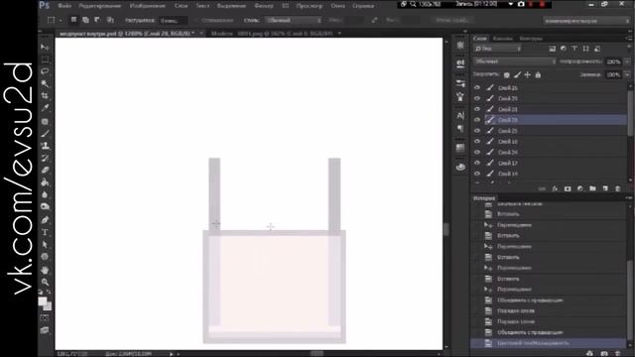635x357 pixels.
Task: Open the Paragraph panel icon
Action: coord(460,129)
